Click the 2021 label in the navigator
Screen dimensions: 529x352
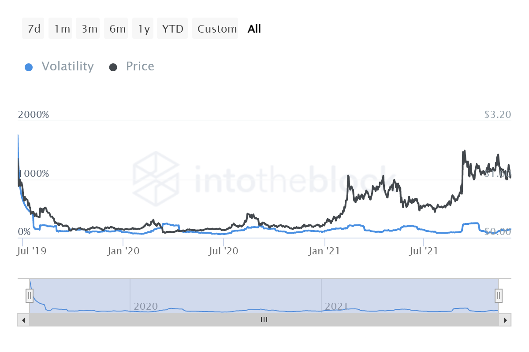[336, 306]
